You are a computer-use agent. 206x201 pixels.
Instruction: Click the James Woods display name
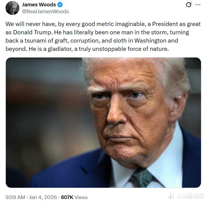click(39, 5)
